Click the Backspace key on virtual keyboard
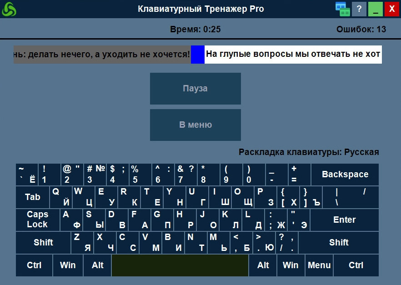Image resolution: width=401 pixels, height=285 pixels. tap(345, 175)
